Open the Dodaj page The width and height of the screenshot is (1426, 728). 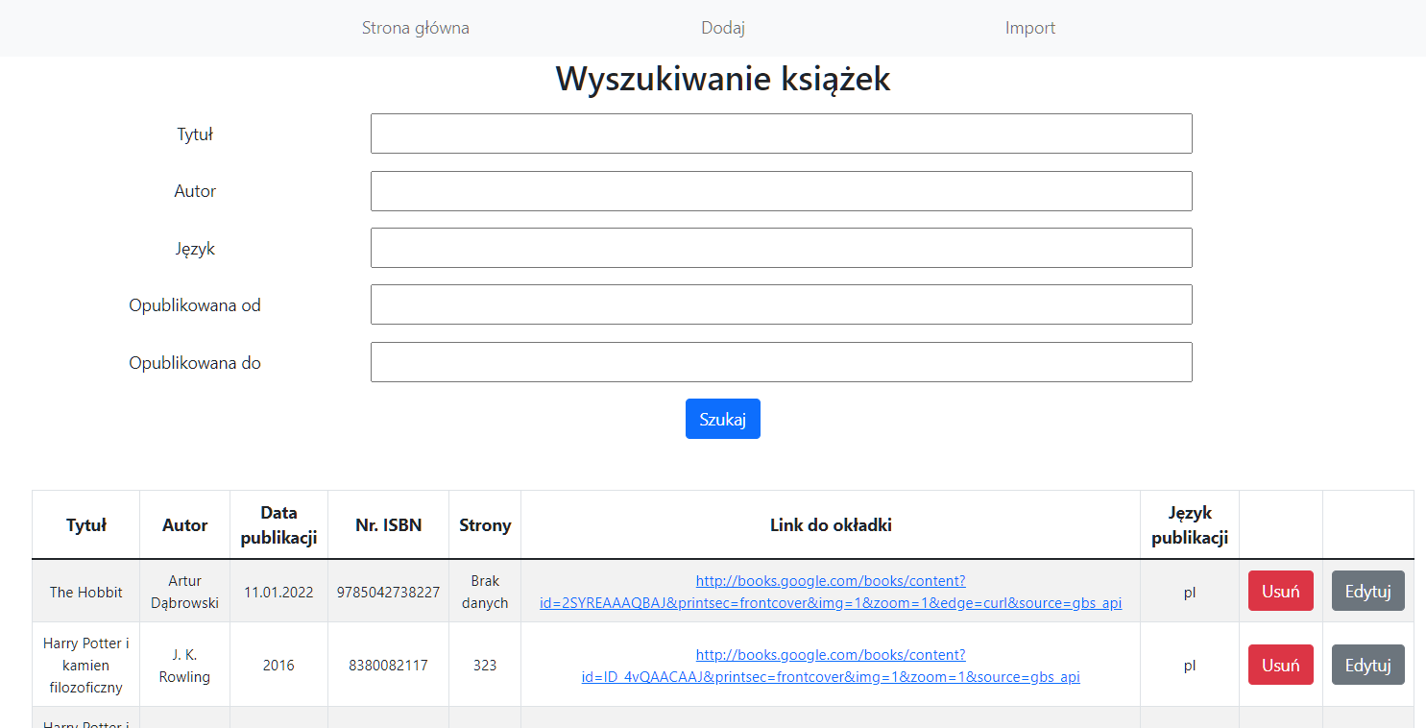(x=721, y=28)
